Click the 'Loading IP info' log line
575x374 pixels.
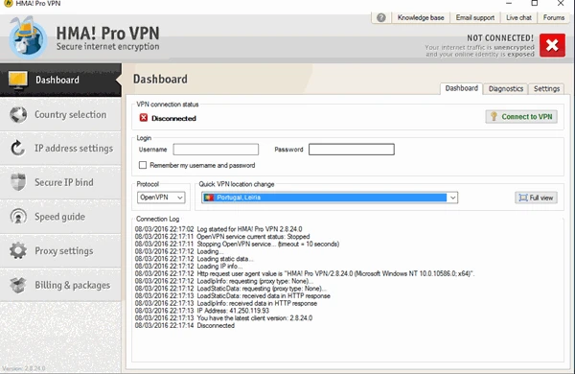point(189,266)
